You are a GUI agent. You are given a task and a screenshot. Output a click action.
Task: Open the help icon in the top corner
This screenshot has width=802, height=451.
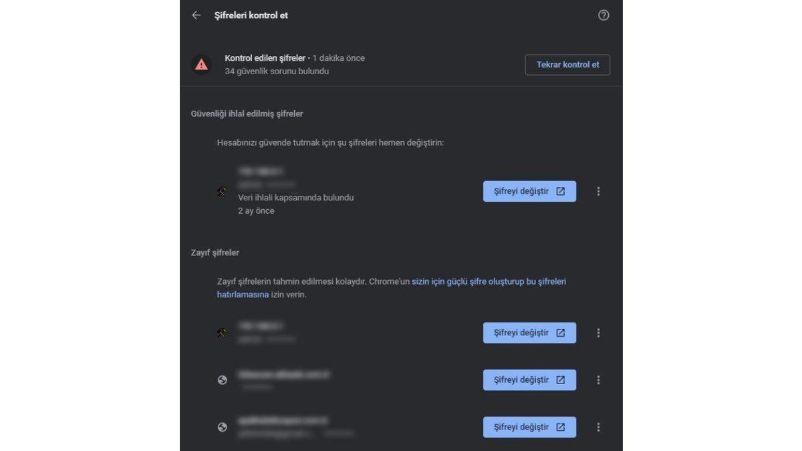pyautogui.click(x=604, y=15)
